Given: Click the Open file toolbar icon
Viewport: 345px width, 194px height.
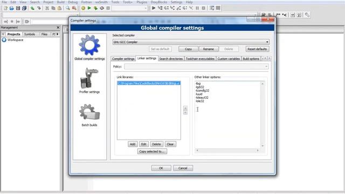Looking at the screenshot, I should tap(12, 8).
